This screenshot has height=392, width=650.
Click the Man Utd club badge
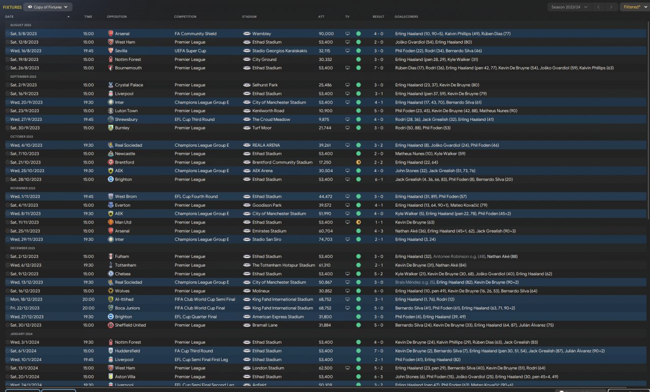pos(111,222)
